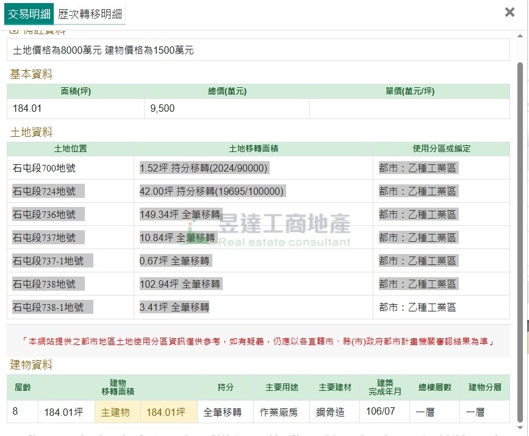
Task: Close the transaction detail dialog with X
Action: pyautogui.click(x=509, y=12)
